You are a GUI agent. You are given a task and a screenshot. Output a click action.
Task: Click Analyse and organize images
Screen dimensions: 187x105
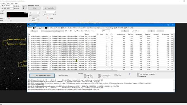52,31
